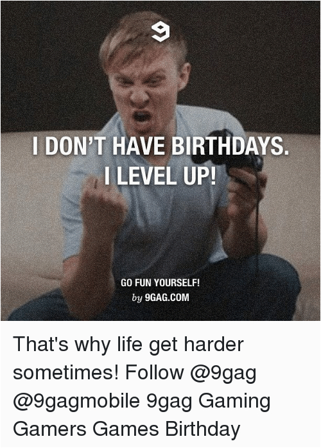
Task: Click the 9GAG logo above the man's head
Action: point(160,31)
